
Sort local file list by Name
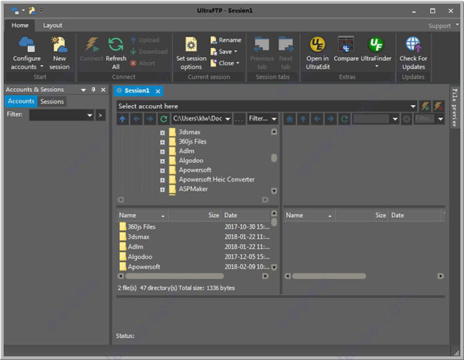(142, 216)
